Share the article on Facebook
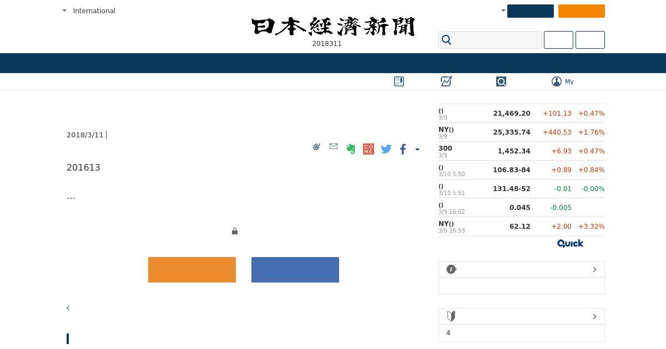 click(403, 149)
